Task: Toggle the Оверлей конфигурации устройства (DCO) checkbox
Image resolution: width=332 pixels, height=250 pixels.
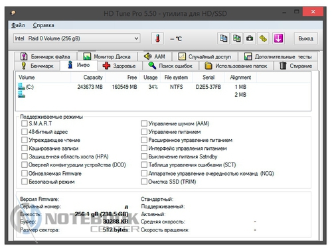Action: 25,164
